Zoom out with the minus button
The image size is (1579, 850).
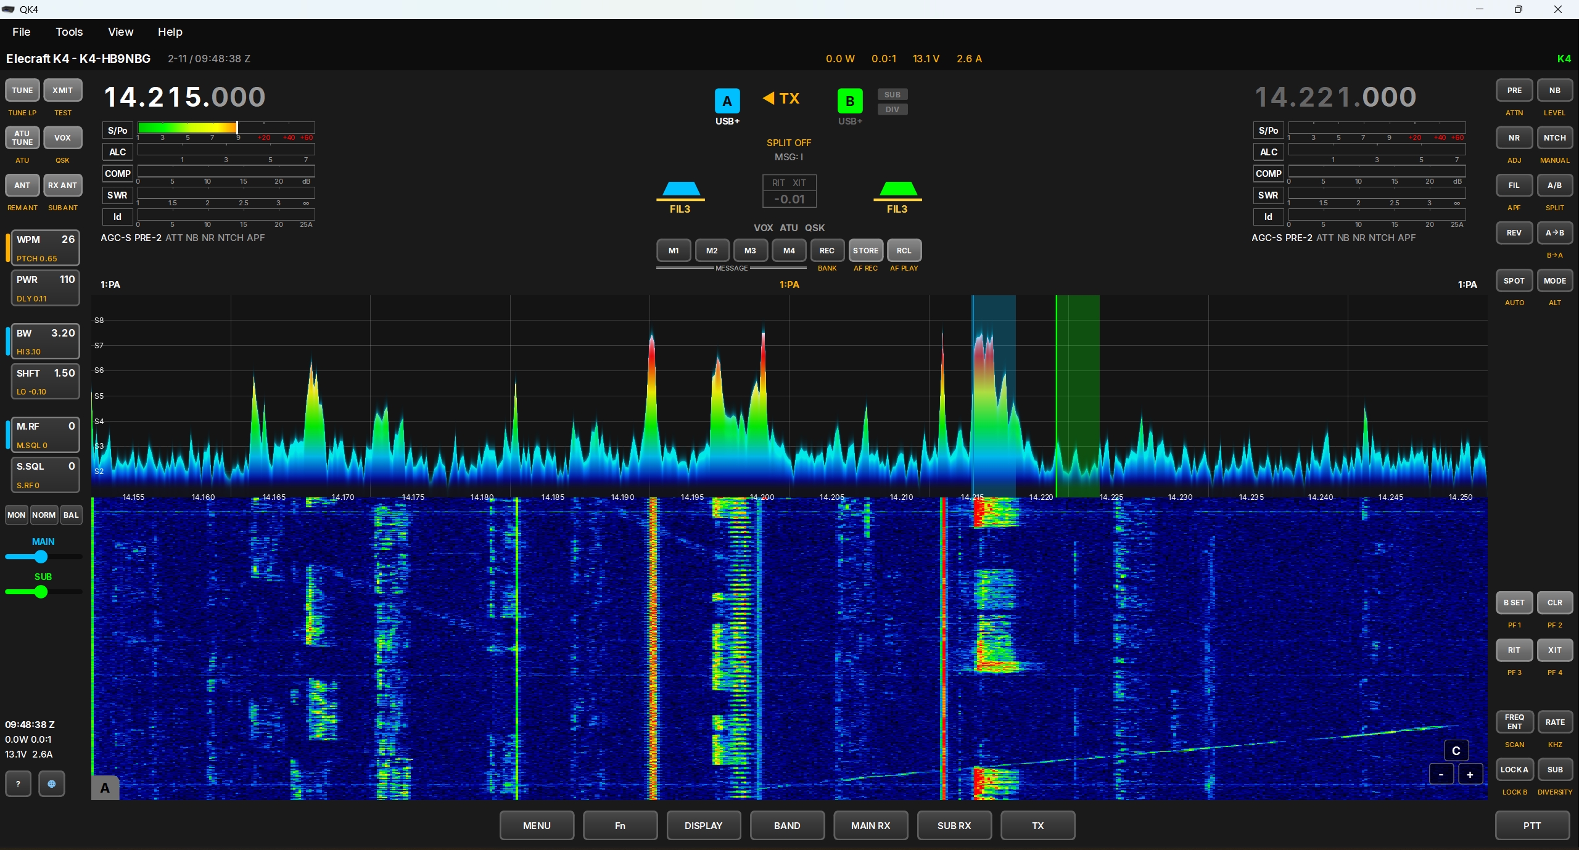point(1441,775)
